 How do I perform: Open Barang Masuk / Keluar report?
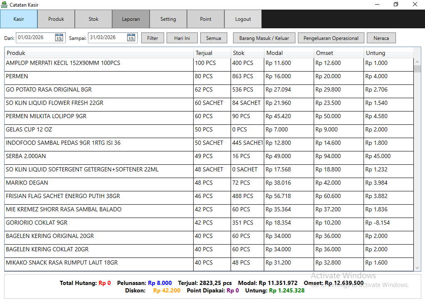(x=264, y=38)
